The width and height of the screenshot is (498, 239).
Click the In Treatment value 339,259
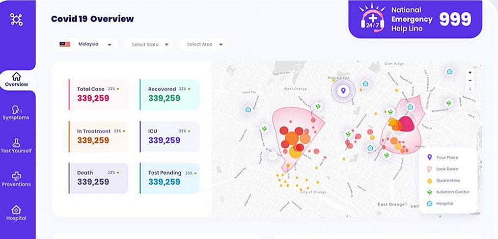click(93, 140)
